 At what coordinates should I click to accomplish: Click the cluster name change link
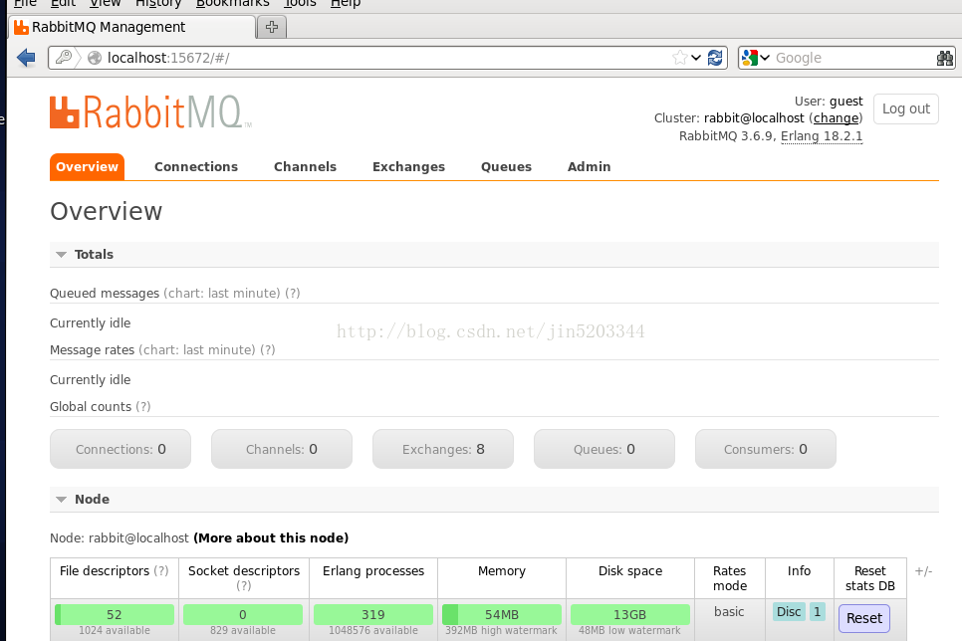[836, 117]
